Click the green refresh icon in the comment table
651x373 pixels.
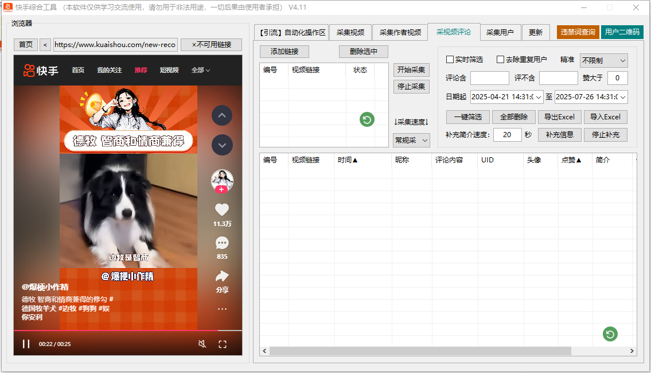click(610, 333)
